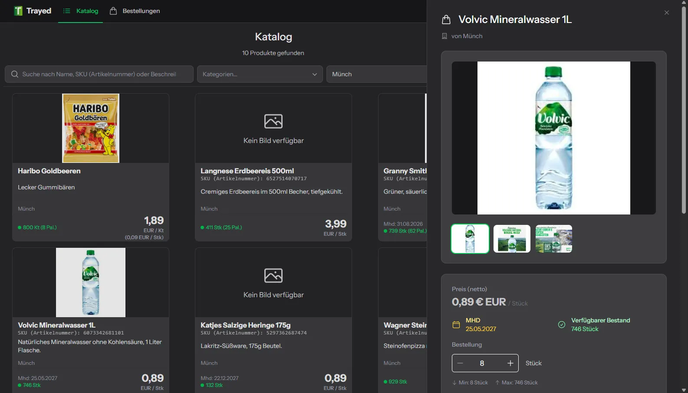Click the 411 Stk (25 Pal.) stock label

click(x=221, y=227)
